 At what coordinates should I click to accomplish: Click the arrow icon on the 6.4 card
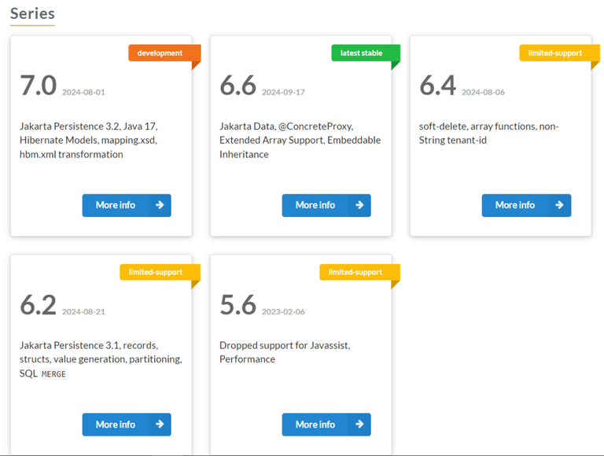point(559,205)
